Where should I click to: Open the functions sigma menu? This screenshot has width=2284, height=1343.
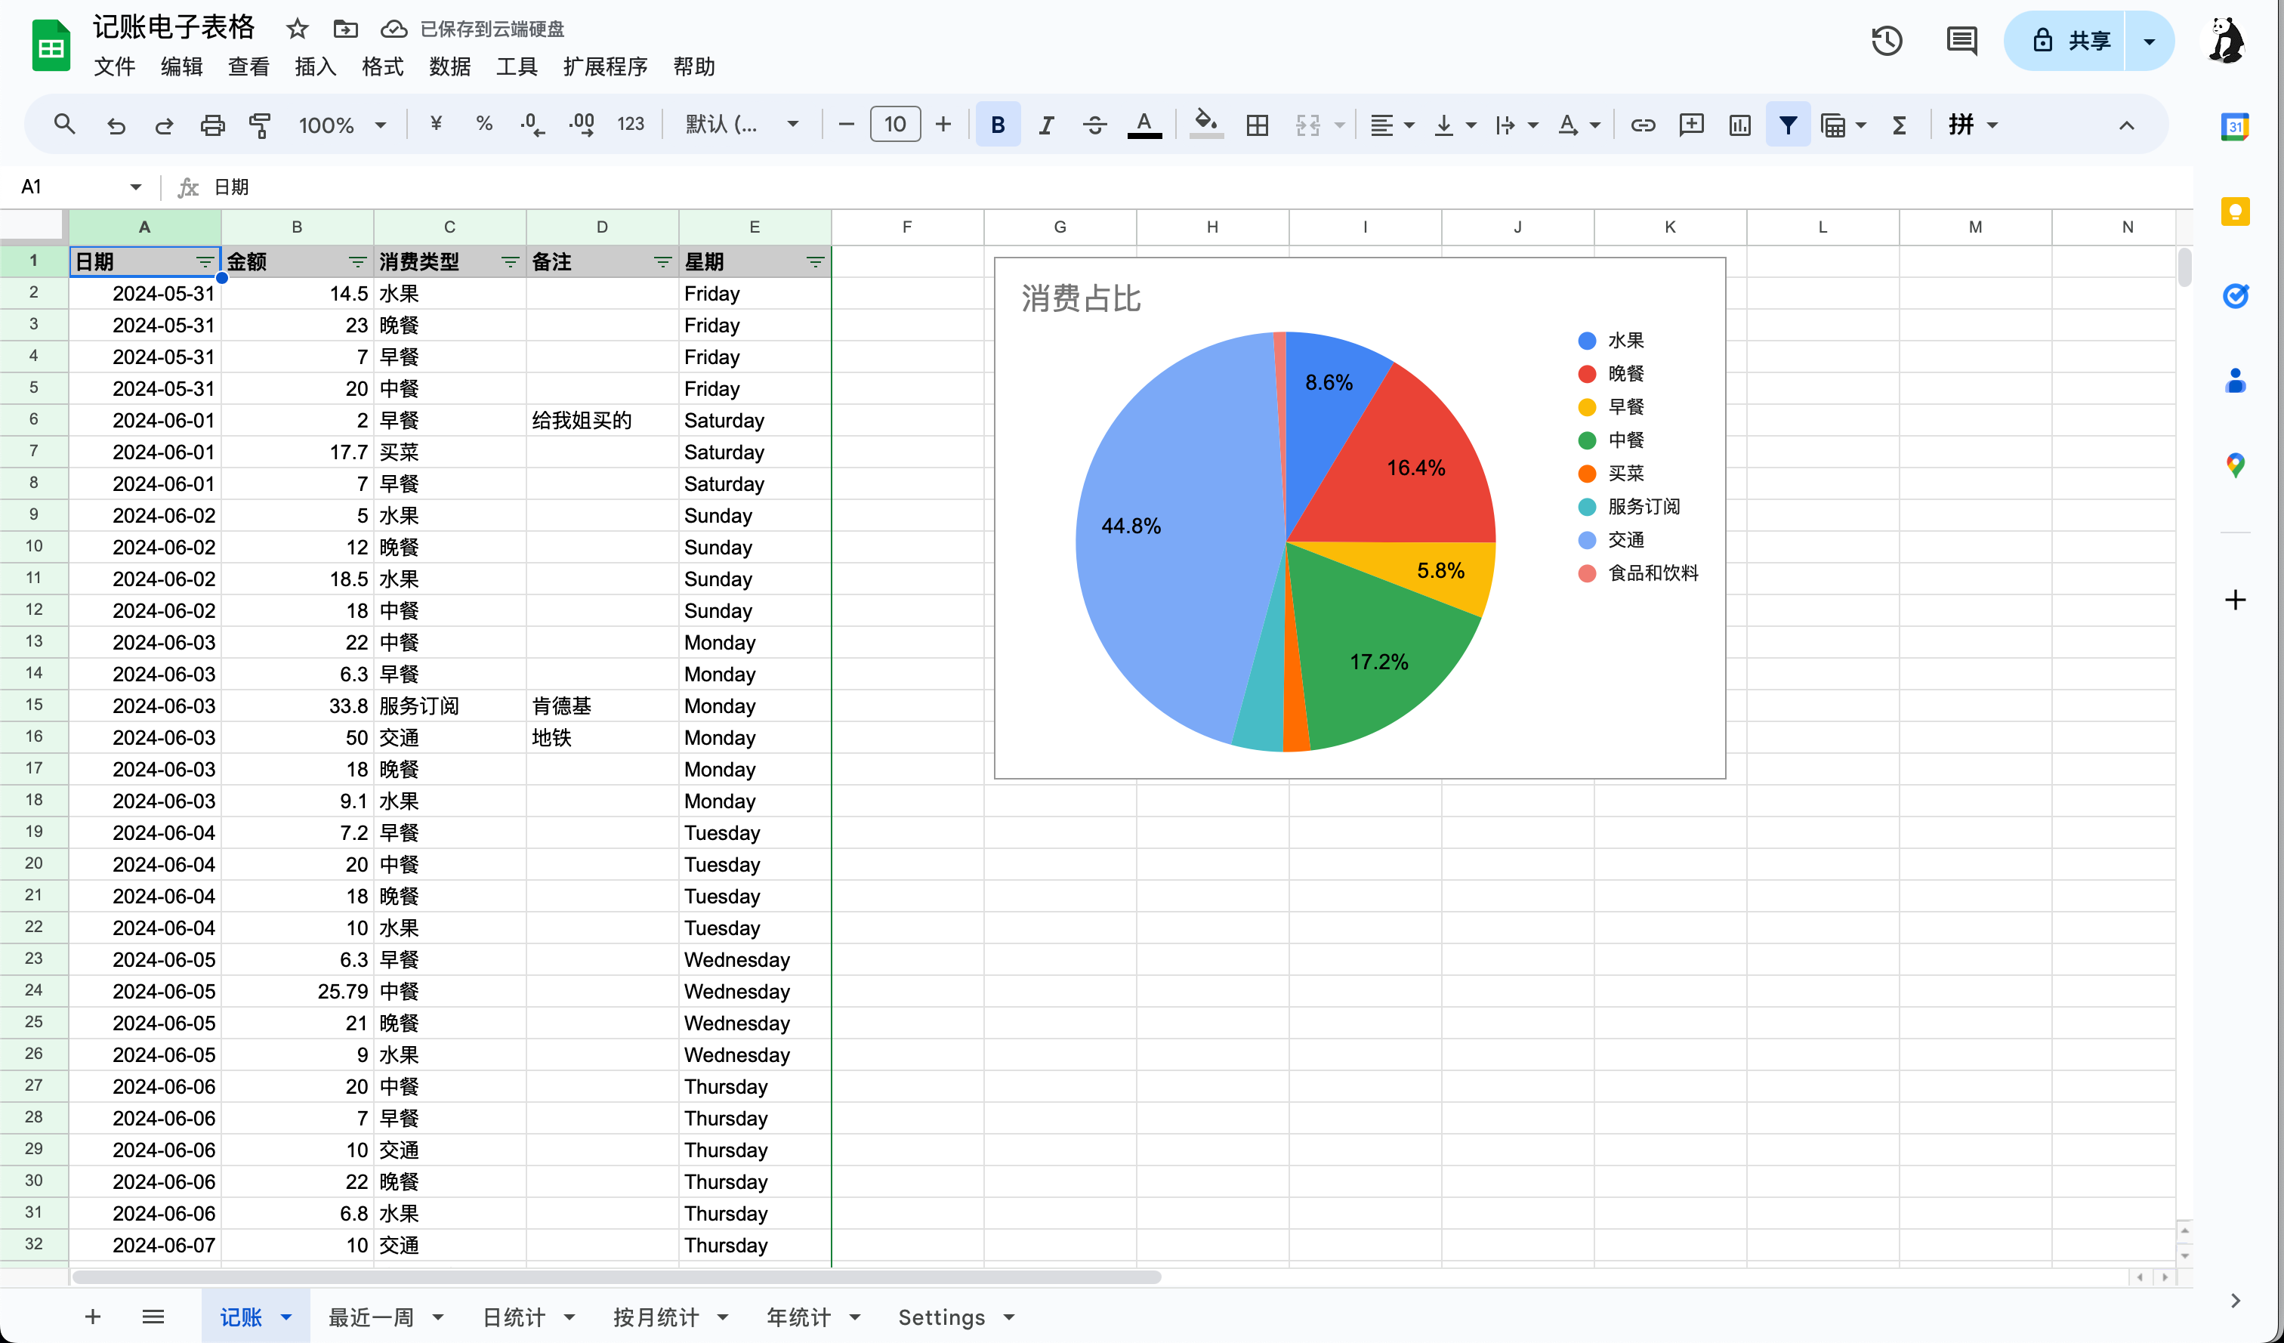1900,125
